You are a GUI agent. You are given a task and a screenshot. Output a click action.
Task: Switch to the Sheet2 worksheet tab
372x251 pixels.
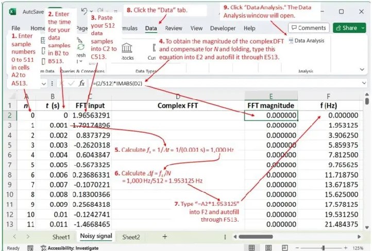(x=131, y=237)
